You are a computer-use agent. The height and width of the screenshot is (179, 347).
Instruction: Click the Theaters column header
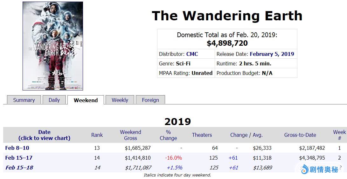(202, 135)
